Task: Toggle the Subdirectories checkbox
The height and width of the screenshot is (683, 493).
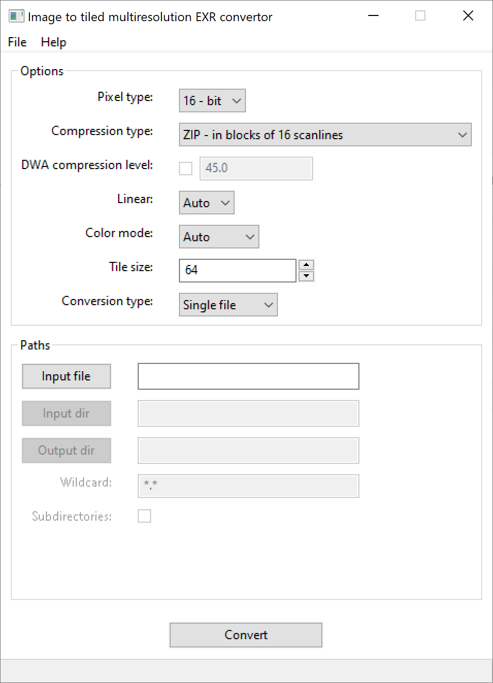Action: (144, 516)
